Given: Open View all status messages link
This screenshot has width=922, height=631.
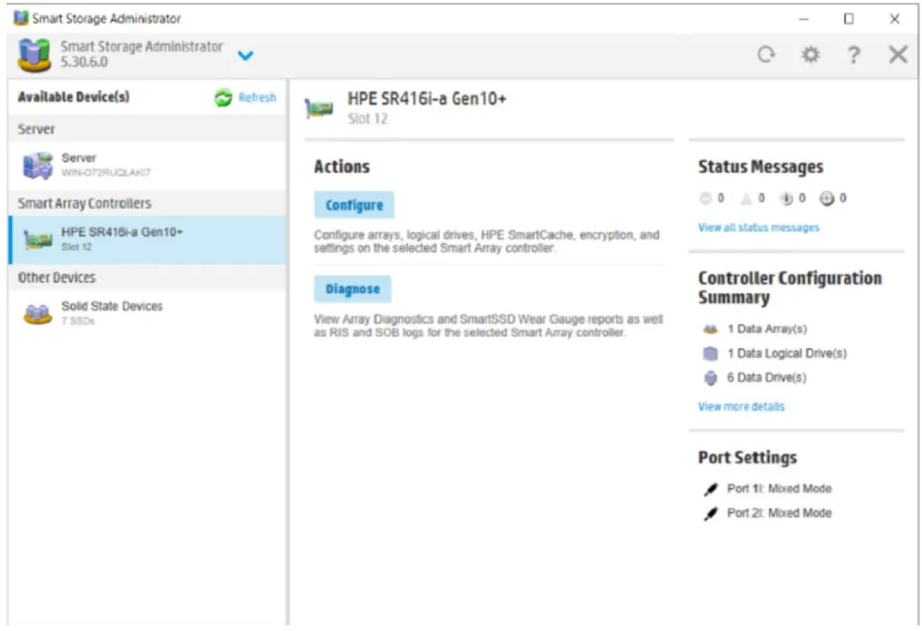Looking at the screenshot, I should (758, 228).
